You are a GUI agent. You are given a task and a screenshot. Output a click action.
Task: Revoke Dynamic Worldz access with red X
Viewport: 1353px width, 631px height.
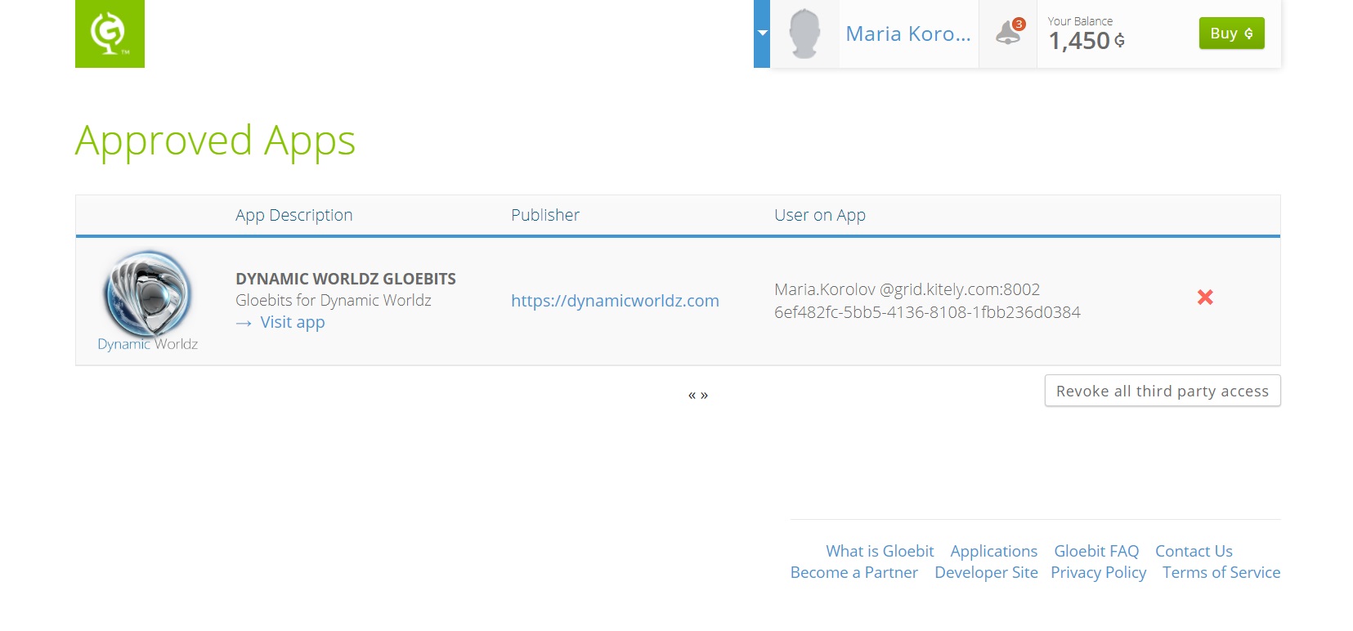pyautogui.click(x=1205, y=298)
